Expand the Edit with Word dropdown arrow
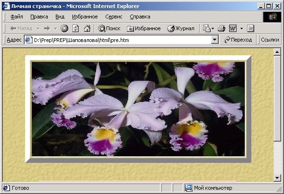Image resolution: width=284 pixels, height=194 pixels. point(241,28)
